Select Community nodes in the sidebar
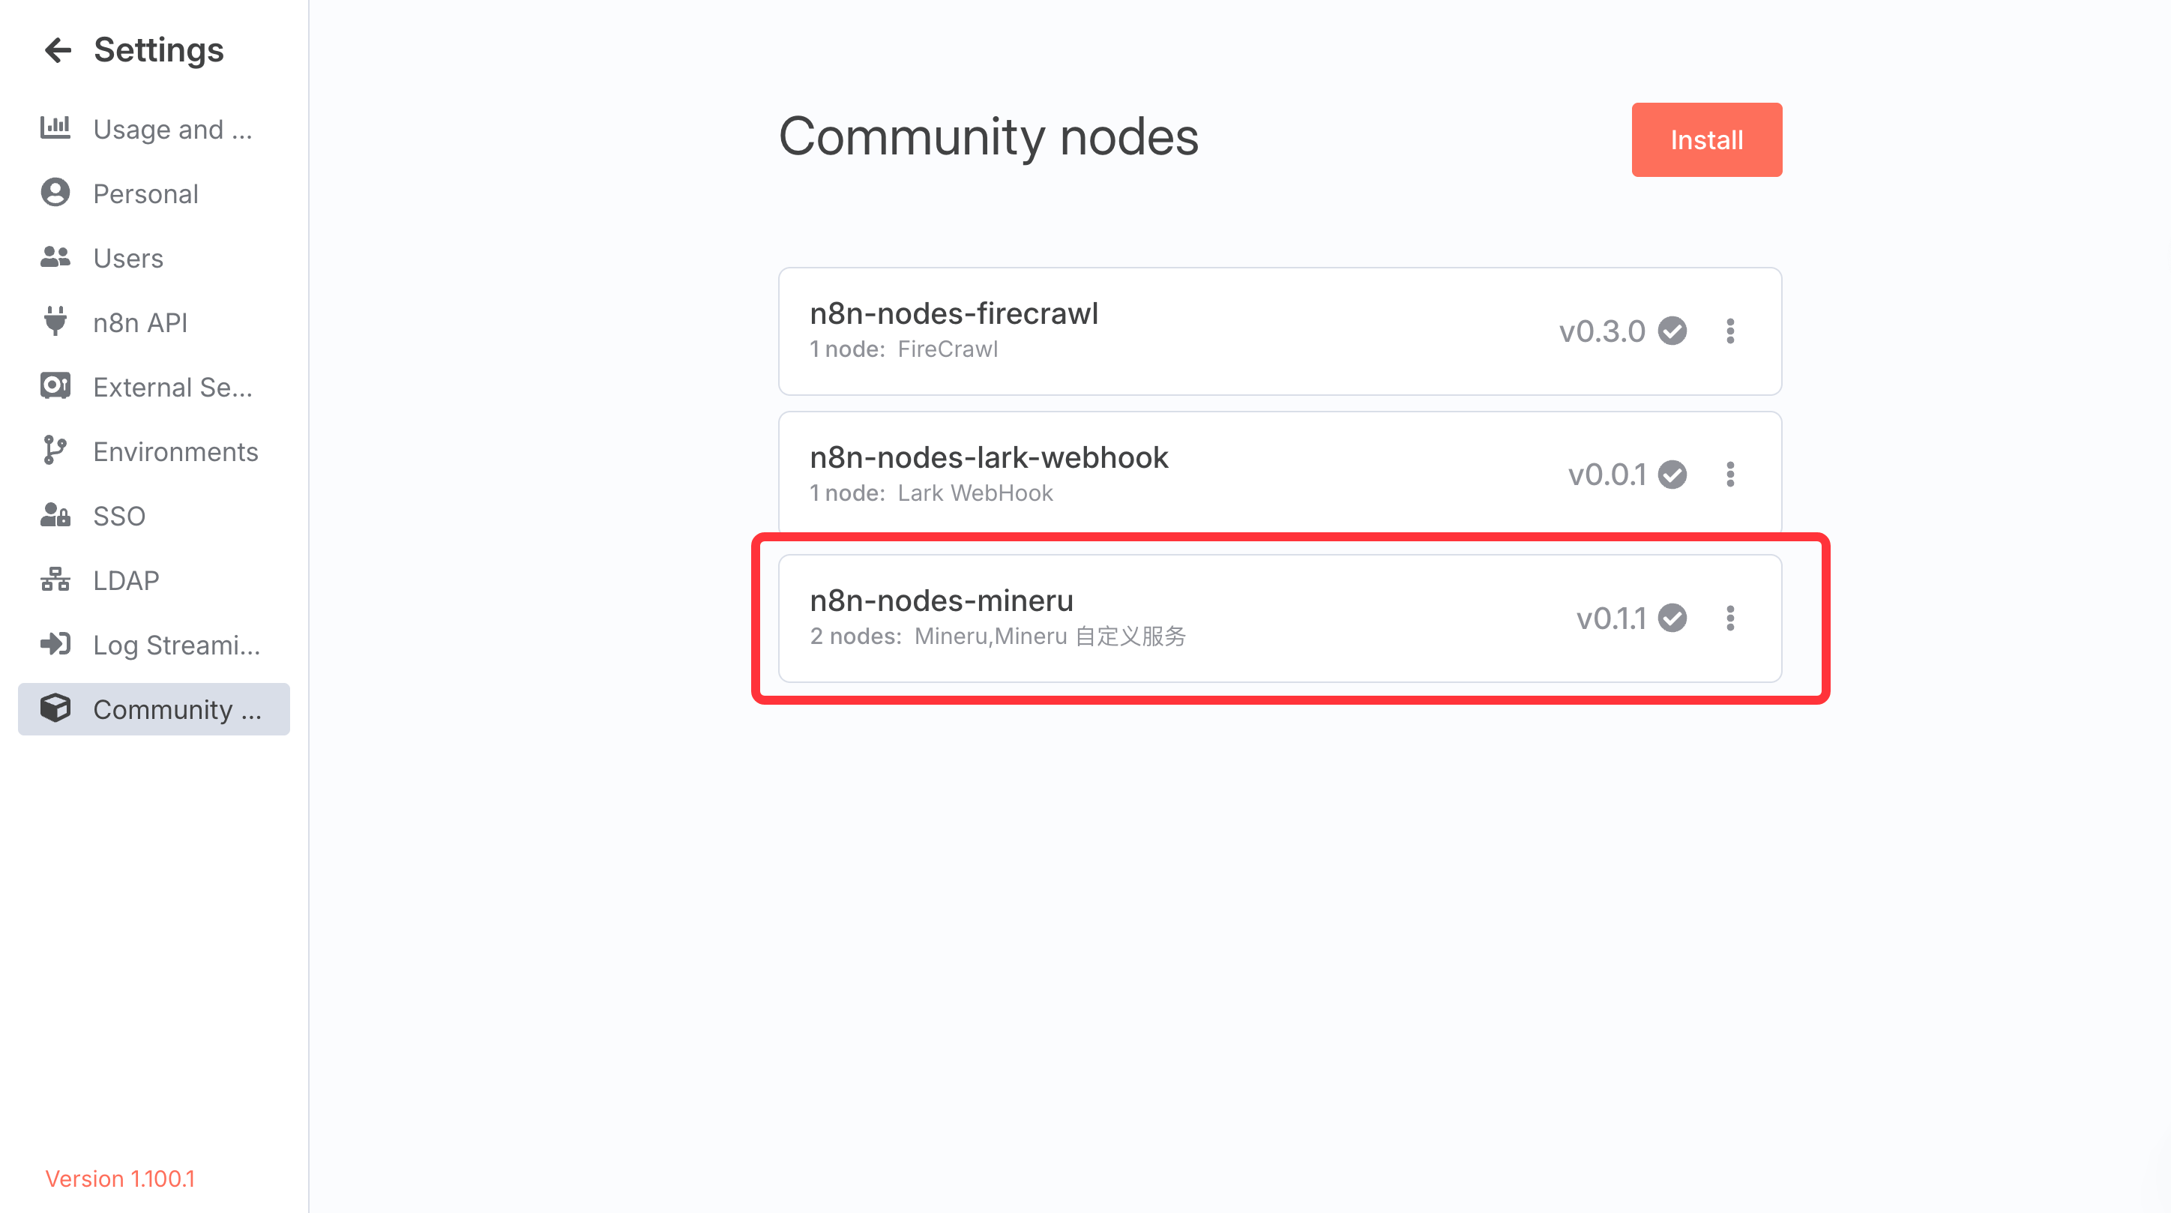 click(x=154, y=709)
